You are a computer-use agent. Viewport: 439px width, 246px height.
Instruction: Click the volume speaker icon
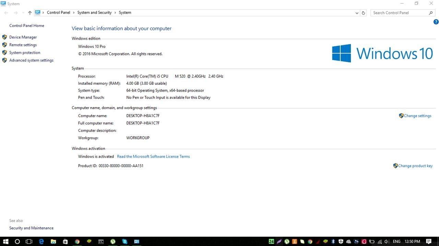tap(387, 242)
